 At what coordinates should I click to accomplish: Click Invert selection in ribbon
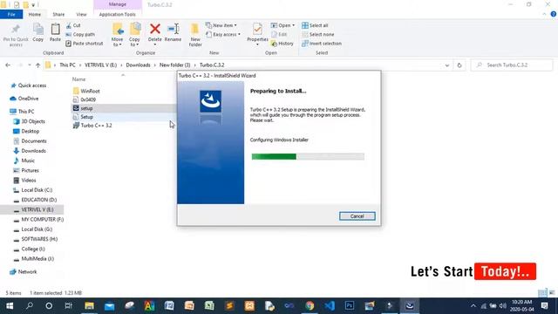322,44
